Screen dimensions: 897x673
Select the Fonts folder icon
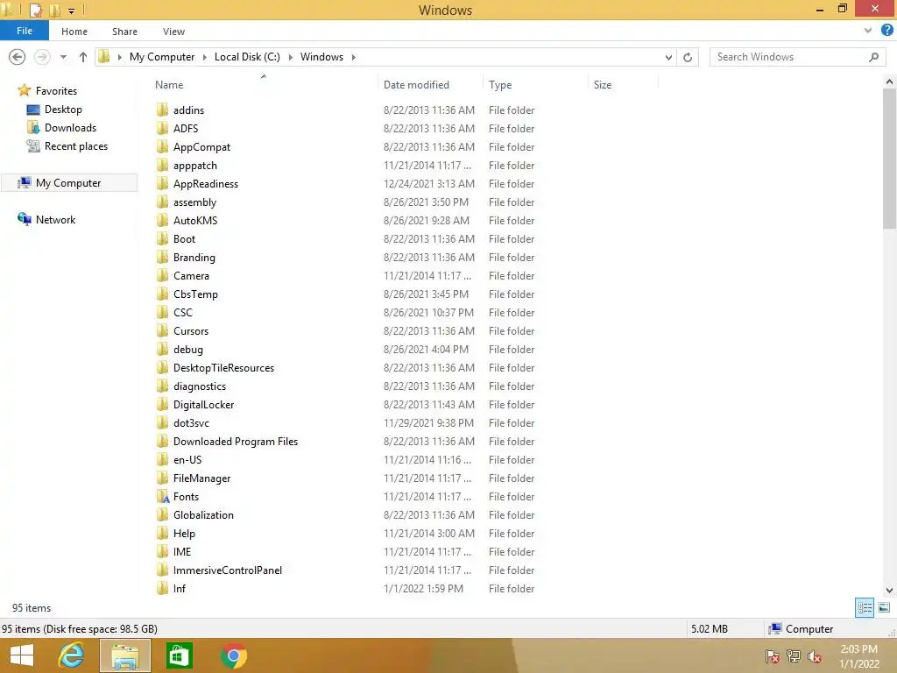coord(162,497)
